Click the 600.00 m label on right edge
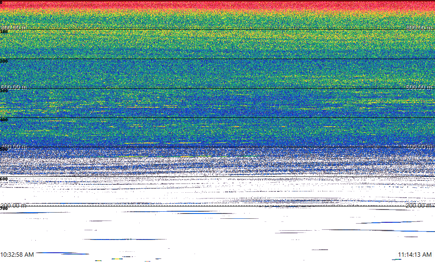Screen dimensions: 435x262 click(419, 87)
